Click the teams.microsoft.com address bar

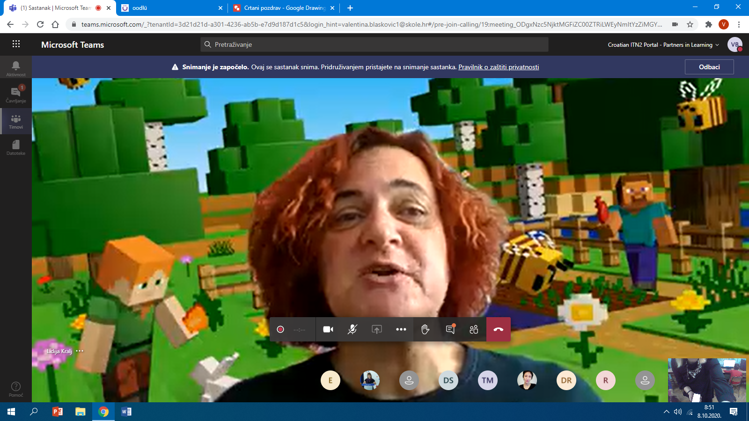372,24
